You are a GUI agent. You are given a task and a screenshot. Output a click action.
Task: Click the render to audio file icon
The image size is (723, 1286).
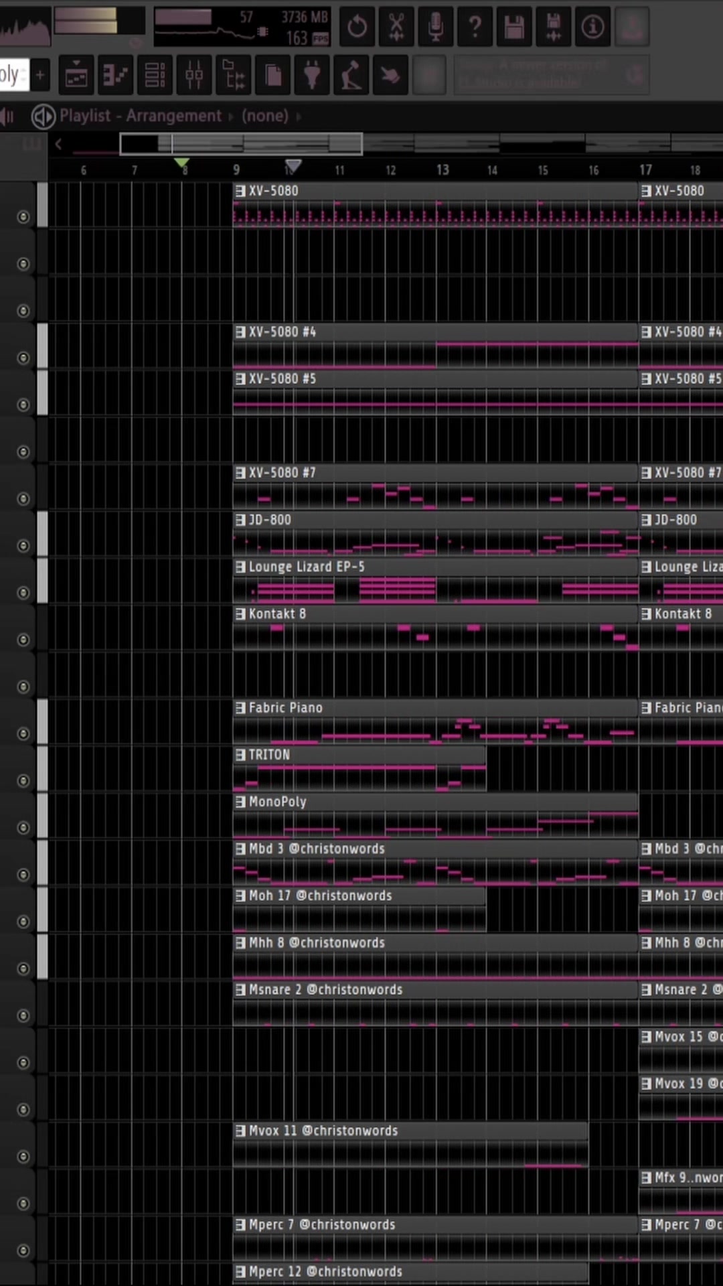click(x=554, y=27)
